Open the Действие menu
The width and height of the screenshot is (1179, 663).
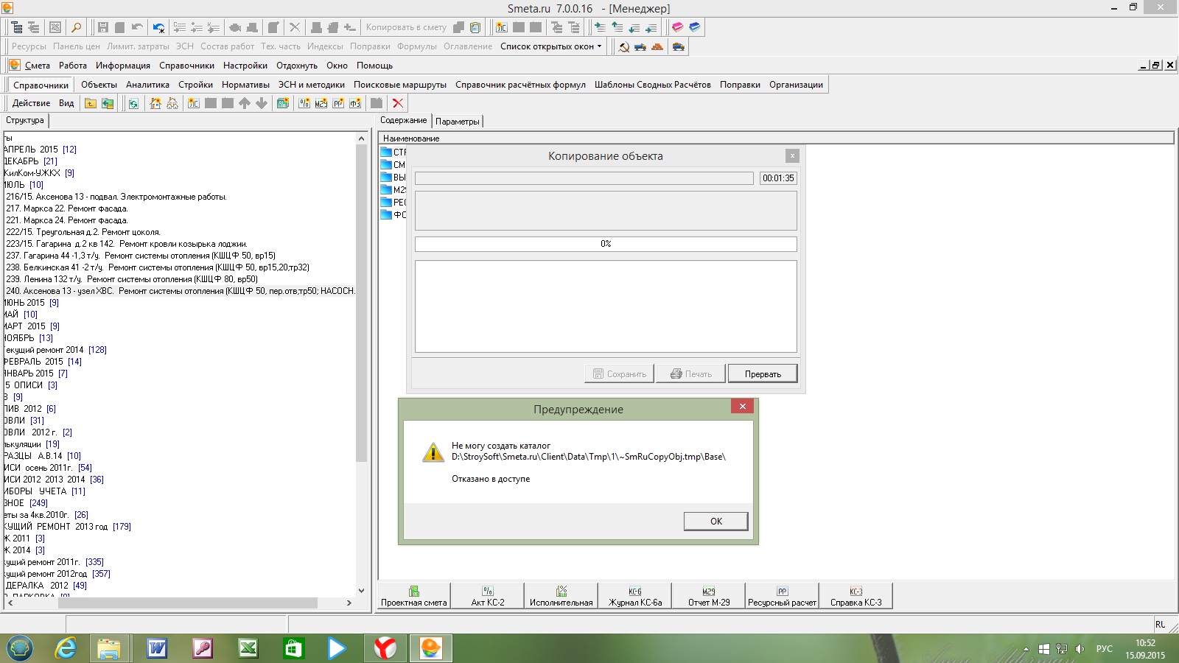(31, 103)
